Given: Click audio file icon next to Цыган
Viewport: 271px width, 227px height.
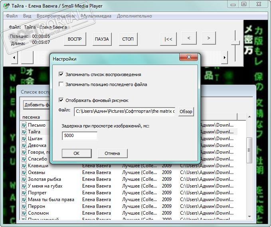Looking at the screenshot, I should [x=24, y=138].
